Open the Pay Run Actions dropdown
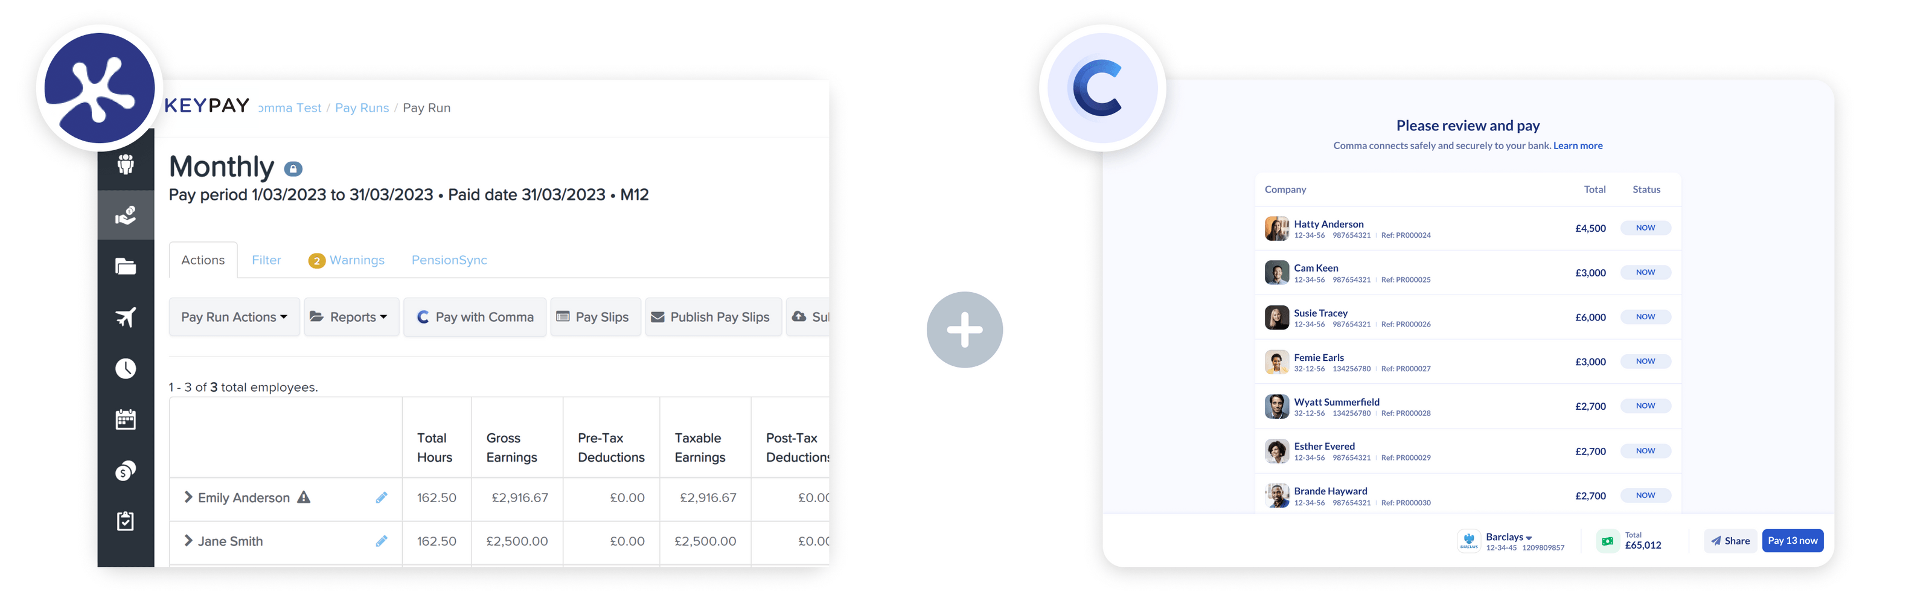Image resolution: width=1932 pixels, height=615 pixels. [234, 316]
